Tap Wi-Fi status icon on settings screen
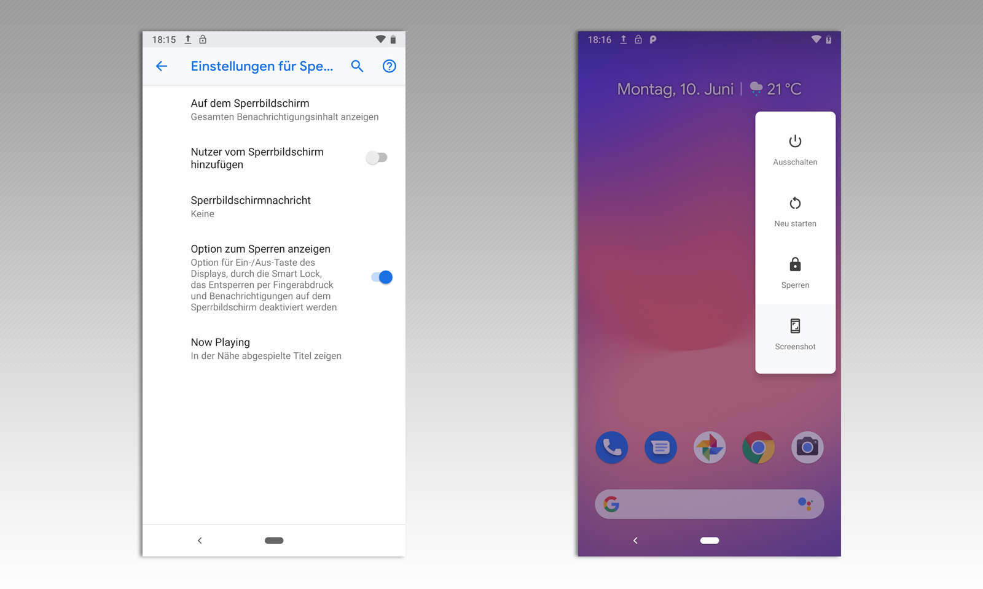Screen dimensions: 983x589 [x=380, y=39]
